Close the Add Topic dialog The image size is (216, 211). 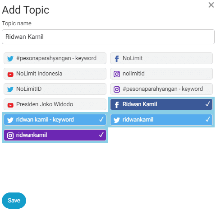(211, 5)
